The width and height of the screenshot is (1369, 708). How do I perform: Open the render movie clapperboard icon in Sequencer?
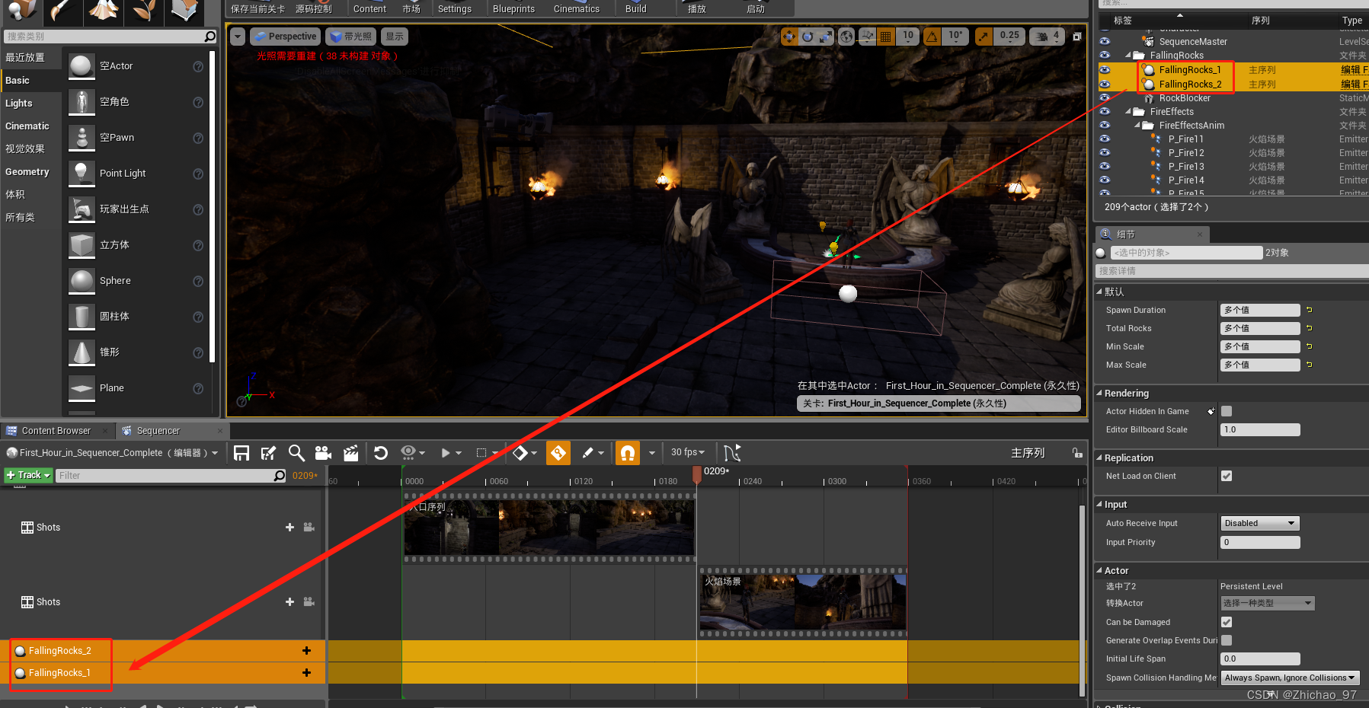click(x=350, y=453)
